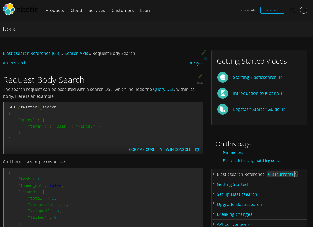Click the Getting Started Videos heading

coord(252,61)
